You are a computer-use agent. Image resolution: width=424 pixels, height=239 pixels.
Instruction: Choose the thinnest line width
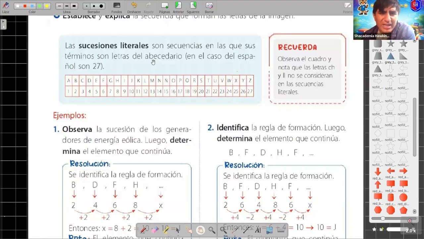[x=59, y=6]
